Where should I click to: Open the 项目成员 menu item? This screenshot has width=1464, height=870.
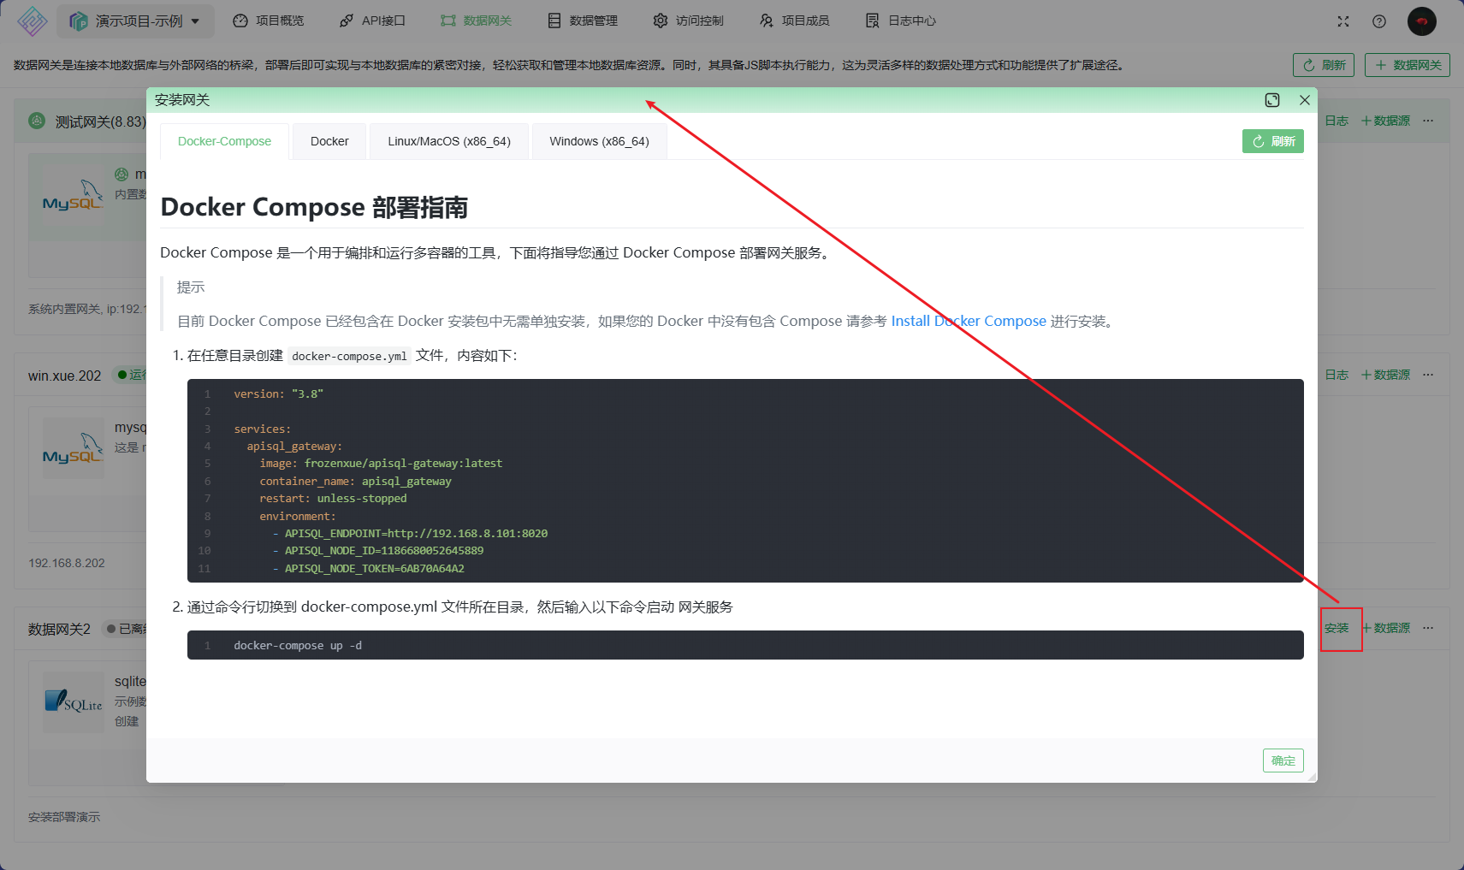pos(794,21)
